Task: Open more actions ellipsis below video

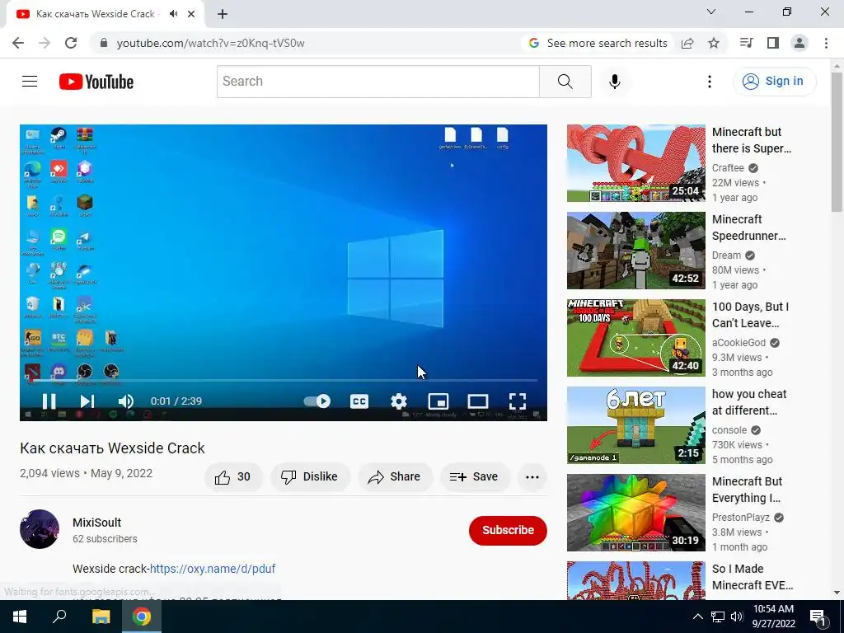Action: coord(532,477)
